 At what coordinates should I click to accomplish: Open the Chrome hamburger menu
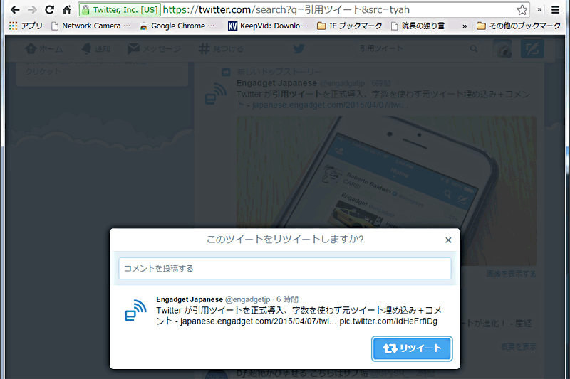[x=555, y=10]
